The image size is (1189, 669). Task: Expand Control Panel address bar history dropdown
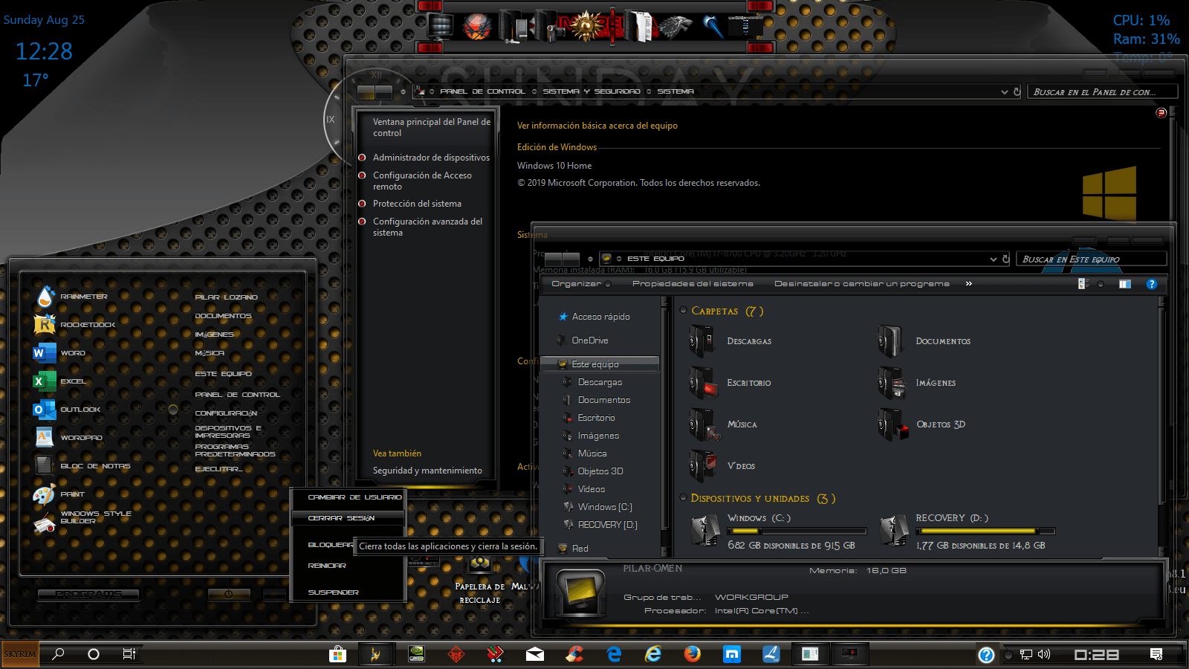click(1005, 92)
